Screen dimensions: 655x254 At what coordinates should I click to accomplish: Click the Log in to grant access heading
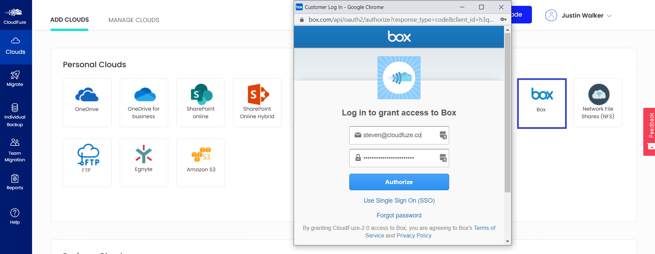[x=399, y=113]
